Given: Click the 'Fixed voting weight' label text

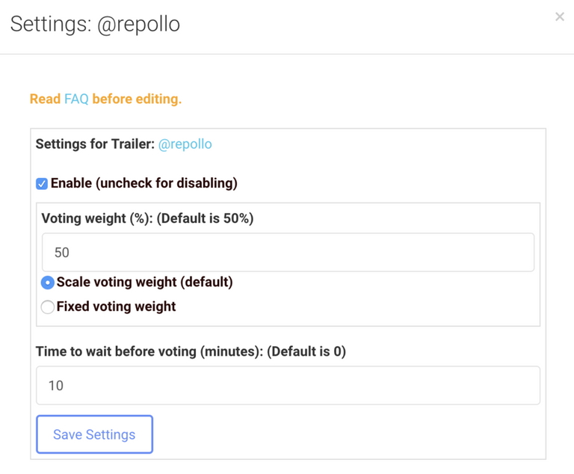Looking at the screenshot, I should click(116, 307).
